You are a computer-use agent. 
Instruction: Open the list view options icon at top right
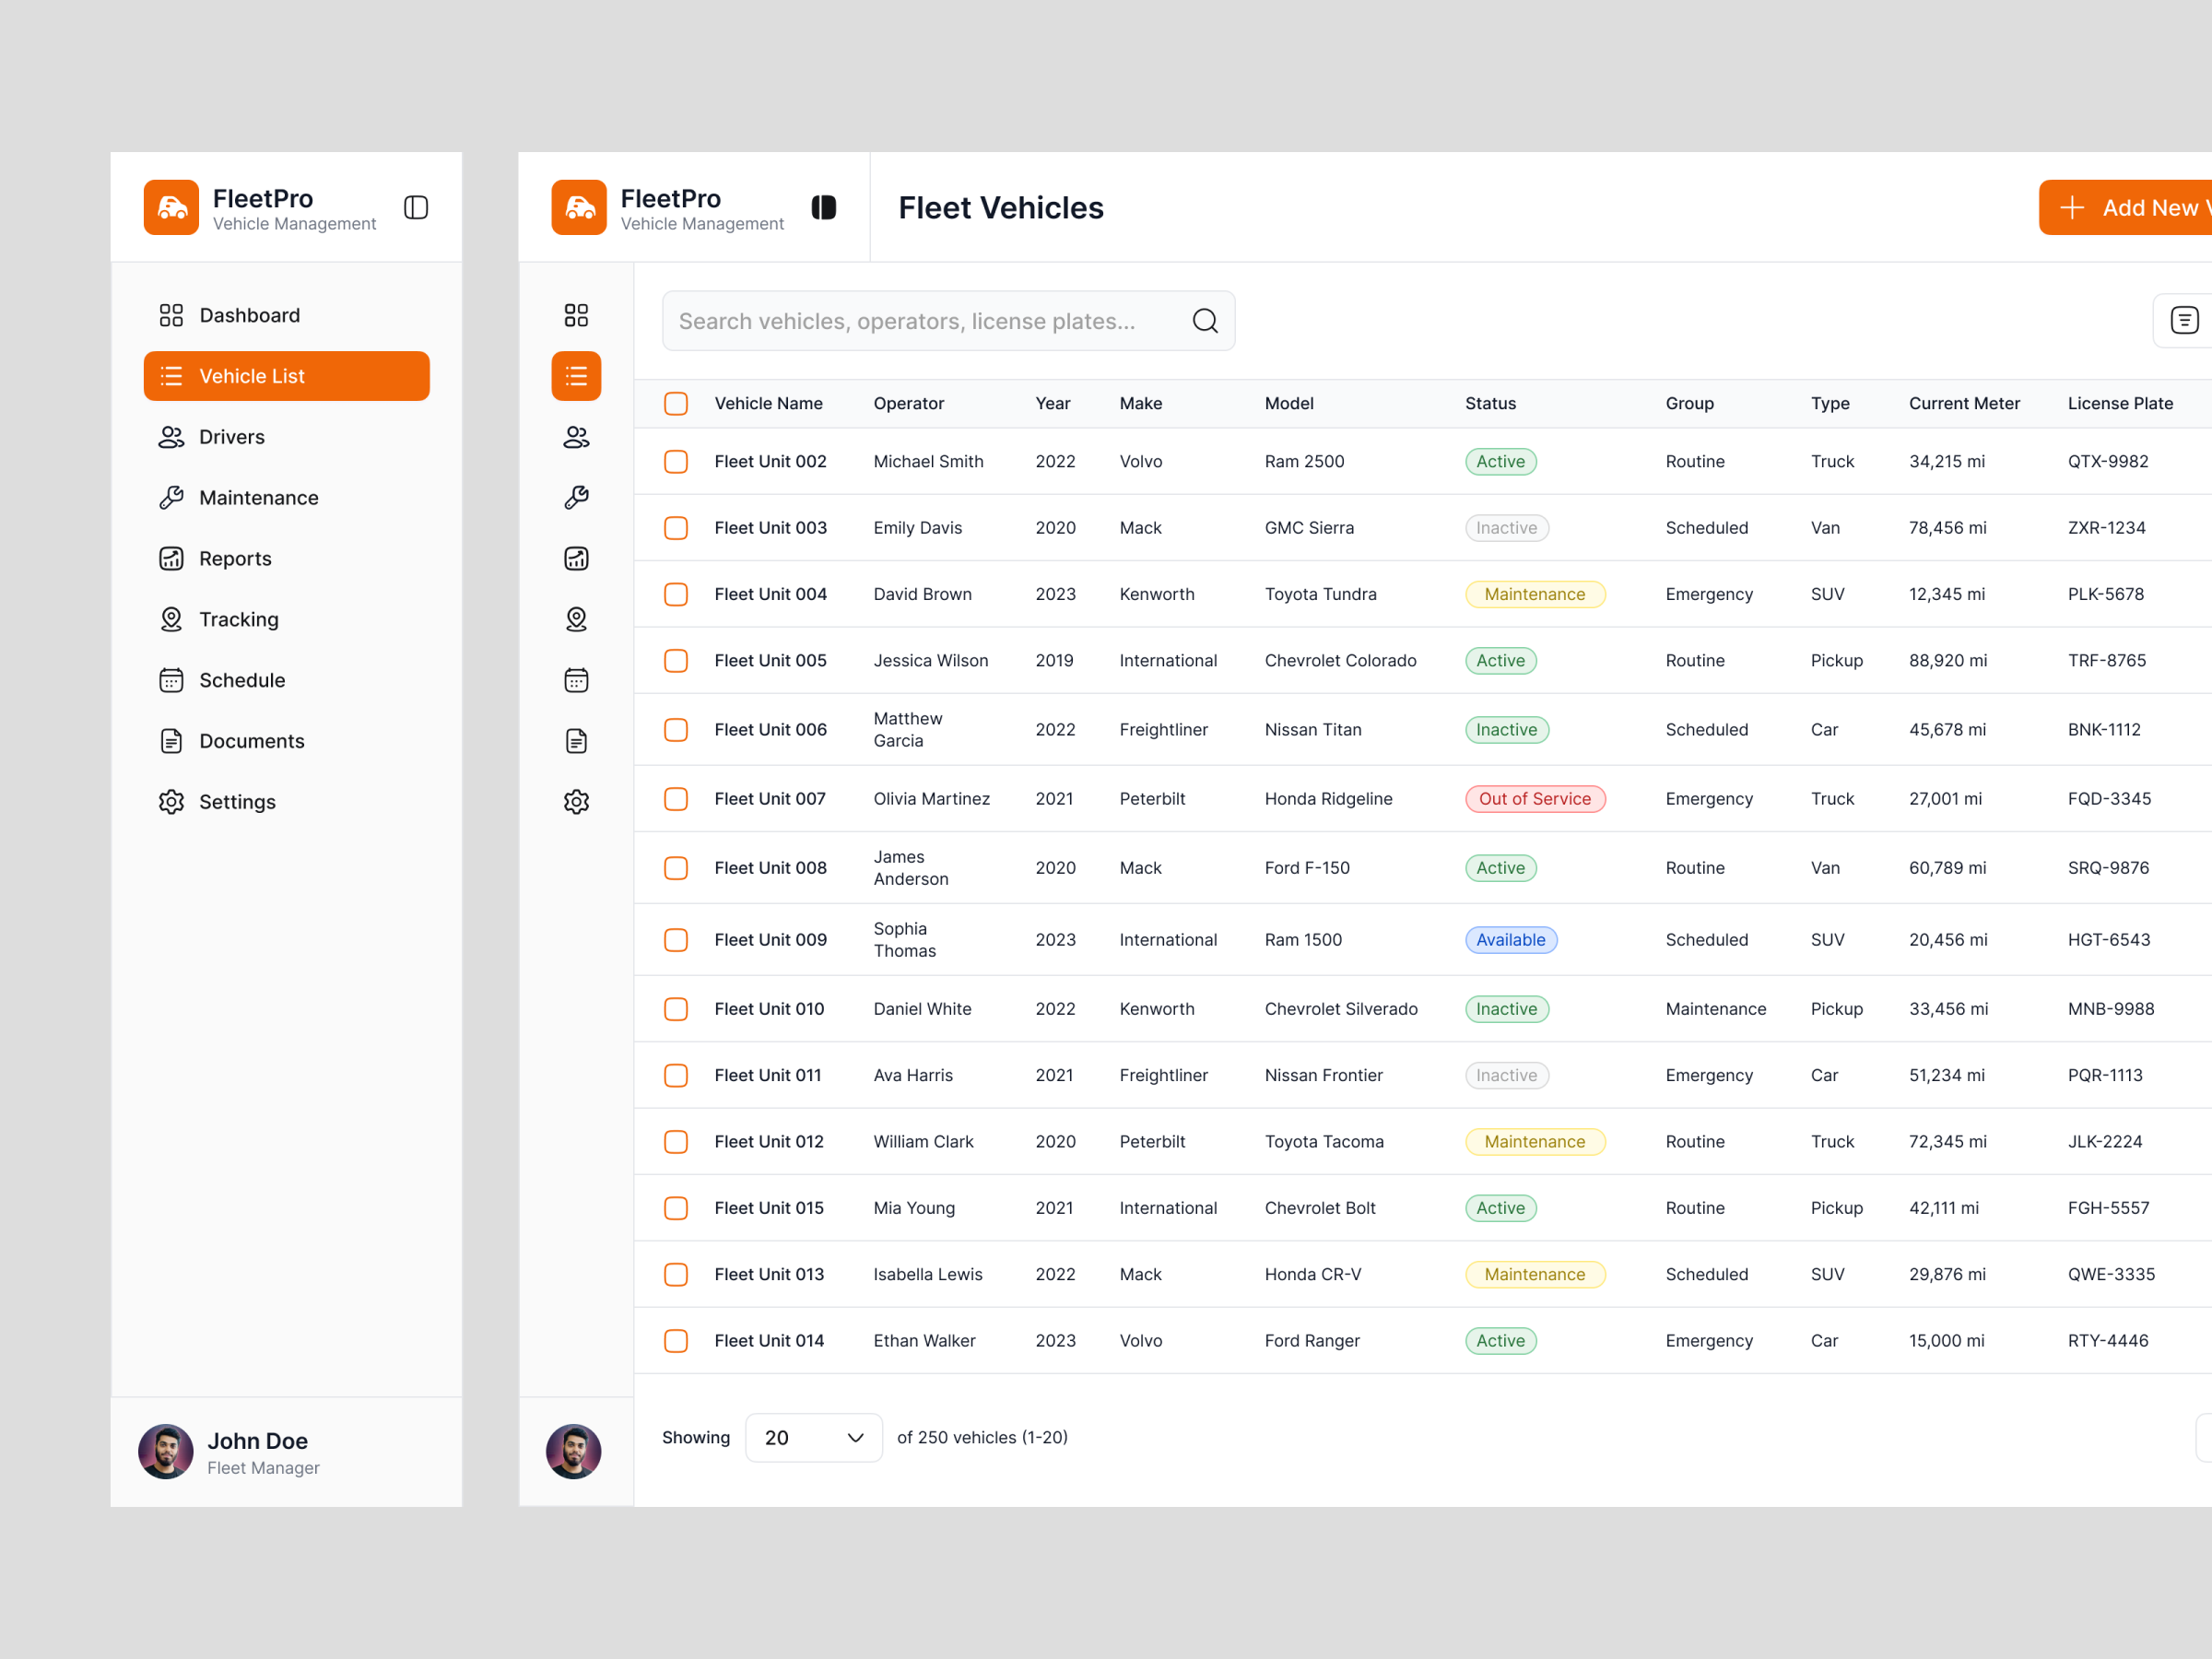point(2184,321)
